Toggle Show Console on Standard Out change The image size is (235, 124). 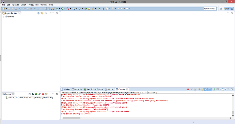(206, 90)
